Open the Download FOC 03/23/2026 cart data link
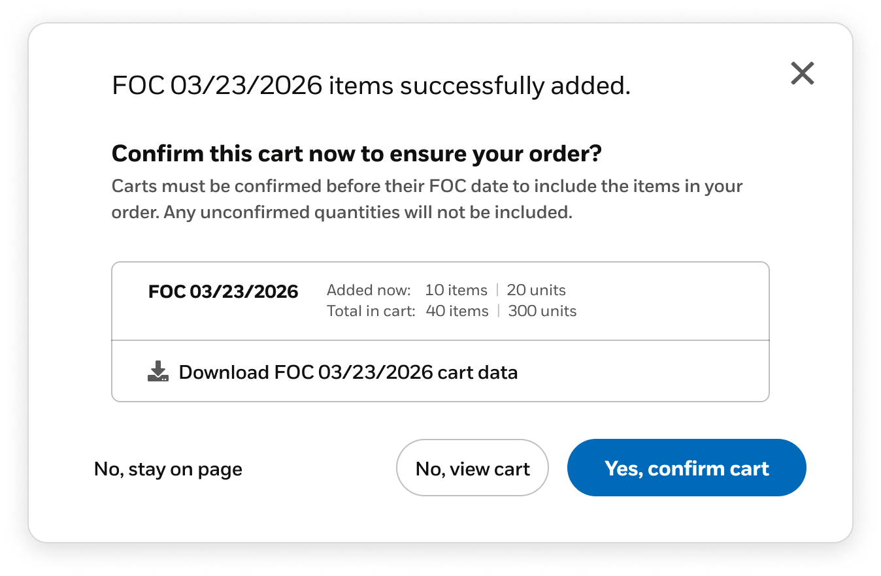 [x=348, y=372]
